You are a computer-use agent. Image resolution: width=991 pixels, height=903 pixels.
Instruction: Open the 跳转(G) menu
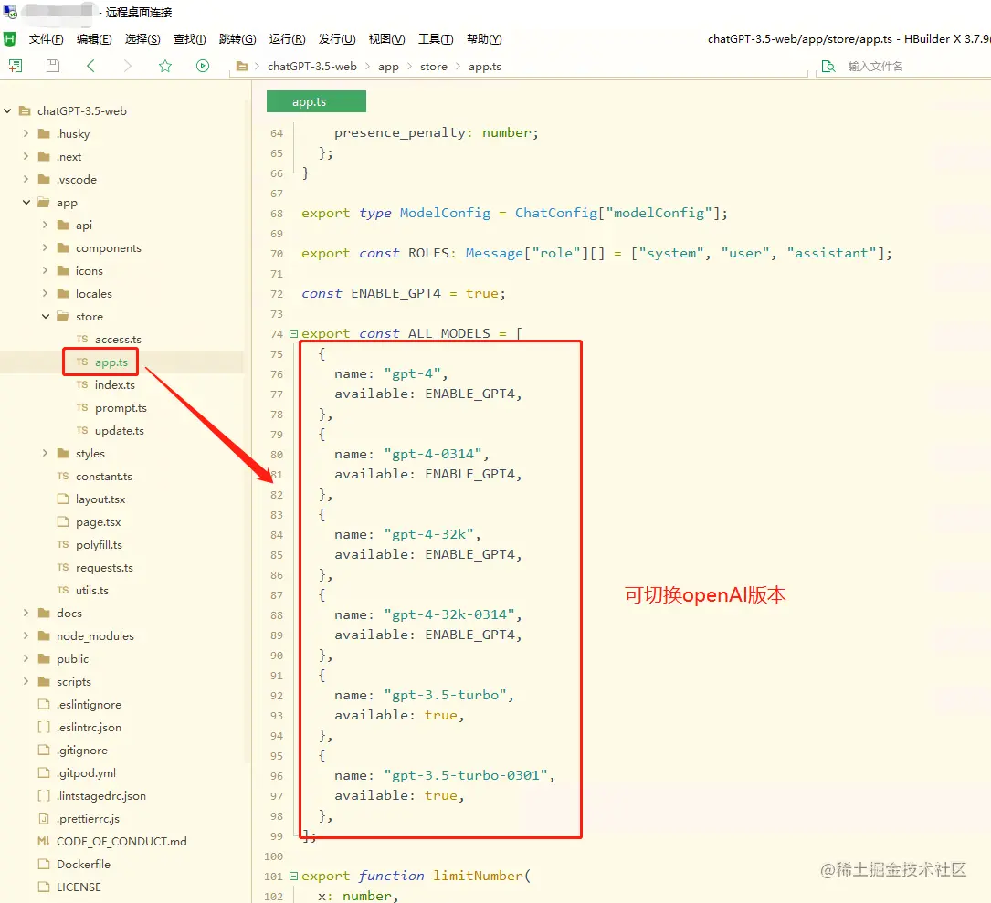237,39
